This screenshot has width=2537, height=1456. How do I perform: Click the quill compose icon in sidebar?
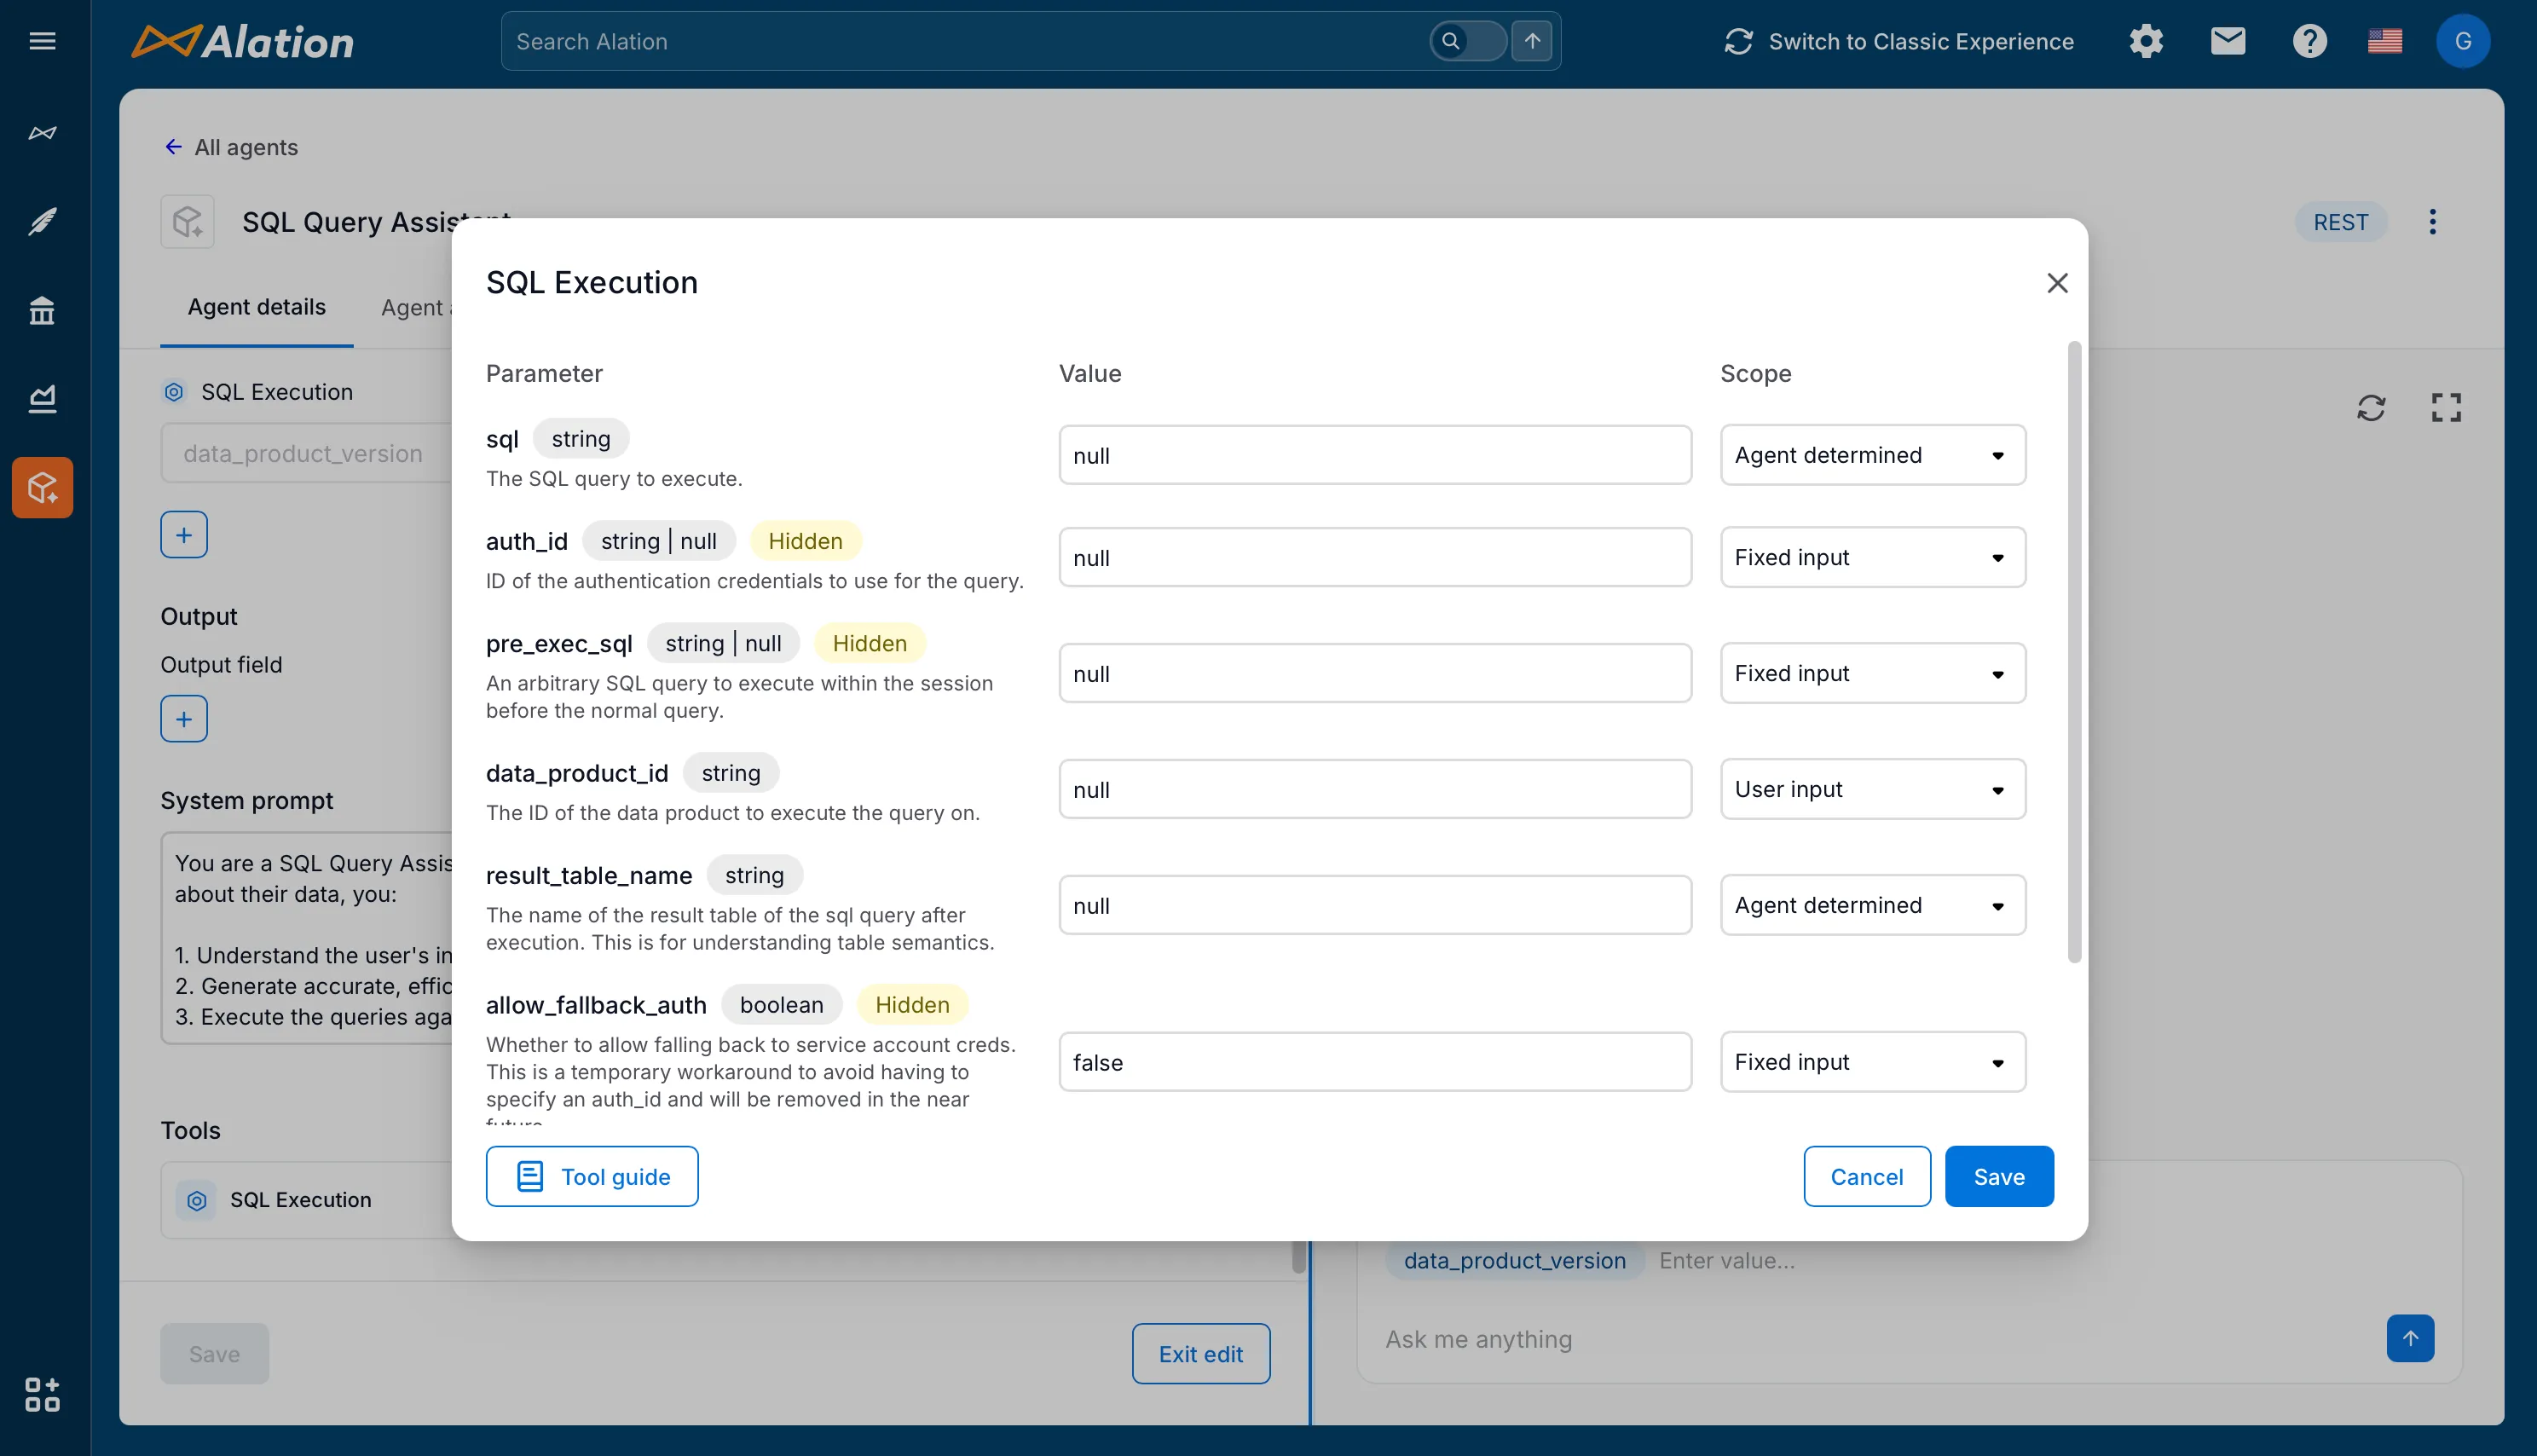(x=43, y=221)
